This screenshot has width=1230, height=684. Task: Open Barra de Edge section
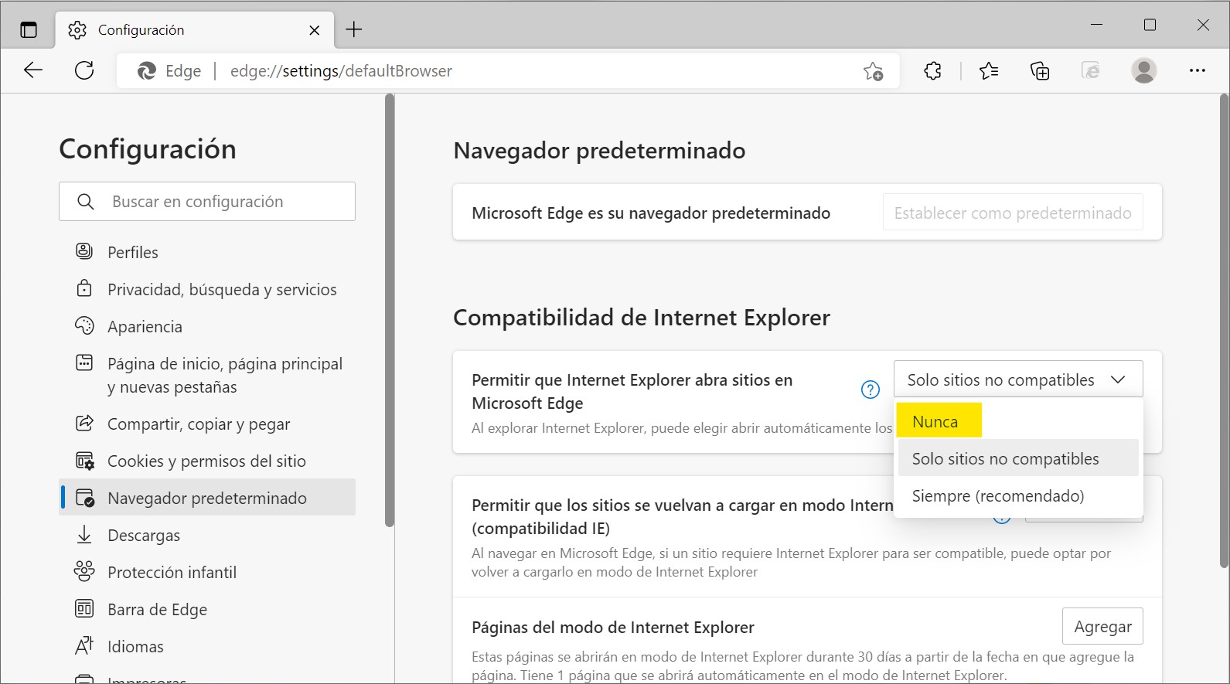(x=207, y=610)
